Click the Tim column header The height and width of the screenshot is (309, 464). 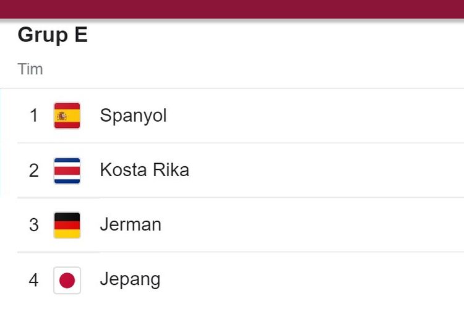pos(30,69)
